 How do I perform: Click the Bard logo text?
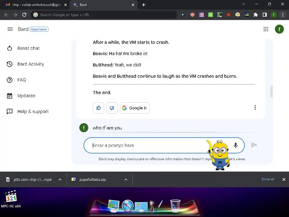click(x=23, y=29)
